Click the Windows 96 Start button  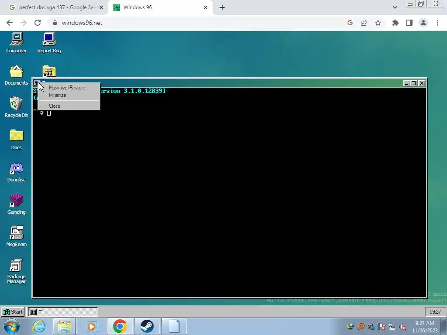pyautogui.click(x=13, y=312)
